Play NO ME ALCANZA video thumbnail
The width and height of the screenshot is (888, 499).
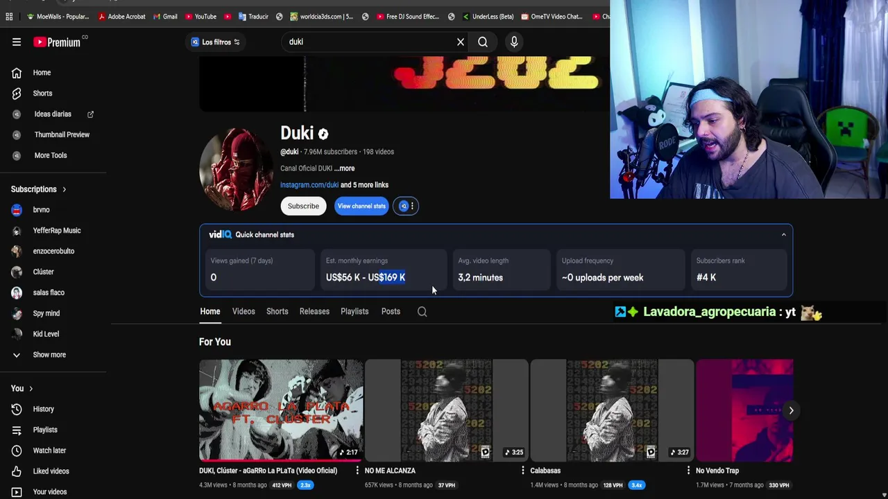coord(447,410)
